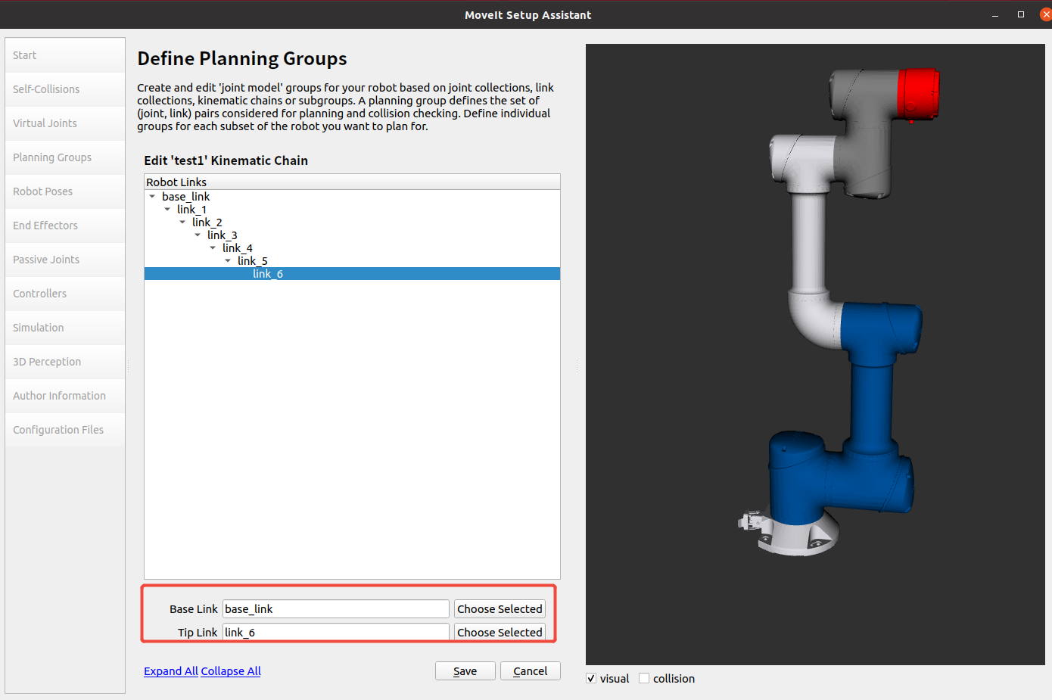The width and height of the screenshot is (1052, 700).
Task: Switch to 3D Perception tab
Action: click(65, 362)
